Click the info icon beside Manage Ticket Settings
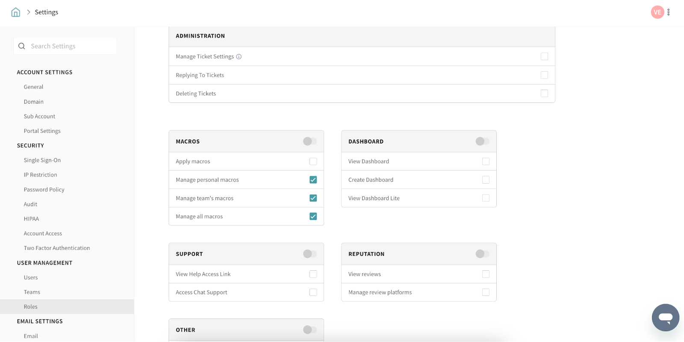The width and height of the screenshot is (684, 342). pyautogui.click(x=239, y=57)
